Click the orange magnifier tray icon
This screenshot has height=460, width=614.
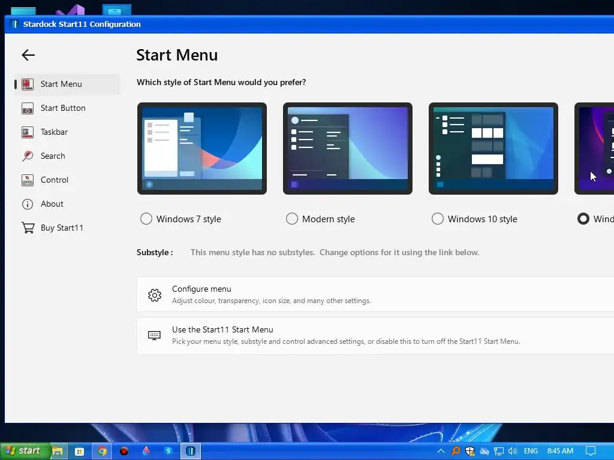tap(456, 451)
